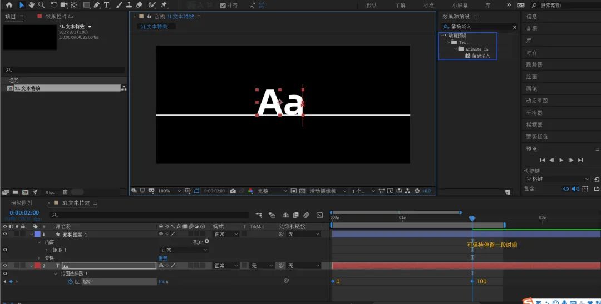Play the preview
The height and width of the screenshot is (304, 601).
click(x=561, y=160)
